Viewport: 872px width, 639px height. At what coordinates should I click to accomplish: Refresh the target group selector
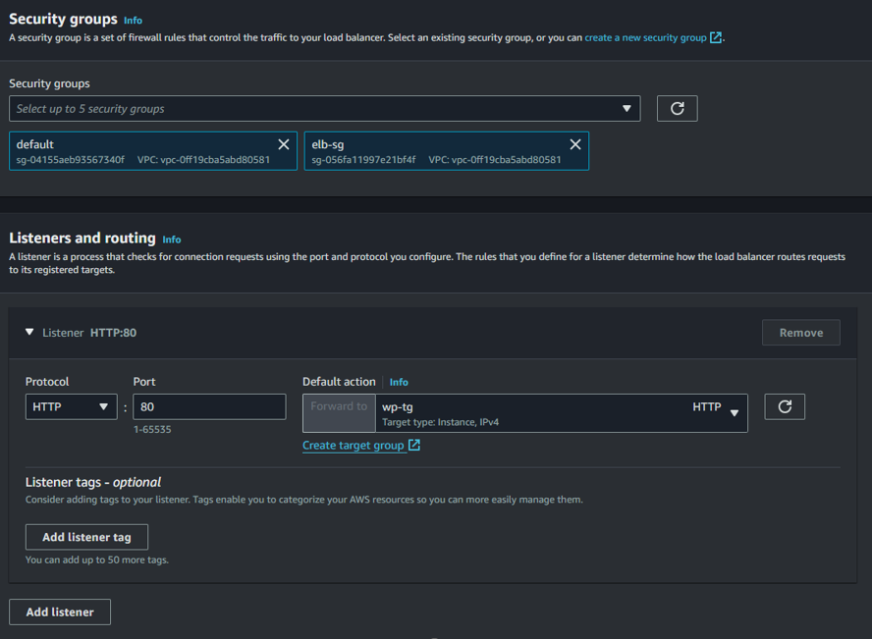click(784, 405)
